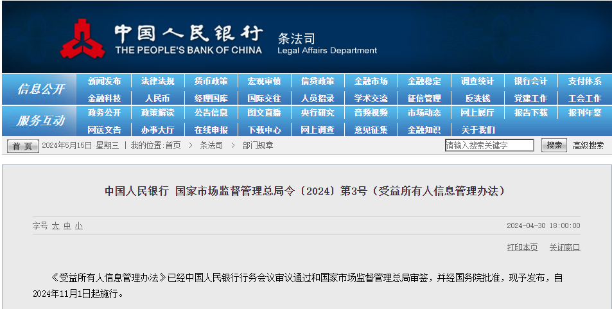Open 宏观审慎 menu item

(x=264, y=81)
